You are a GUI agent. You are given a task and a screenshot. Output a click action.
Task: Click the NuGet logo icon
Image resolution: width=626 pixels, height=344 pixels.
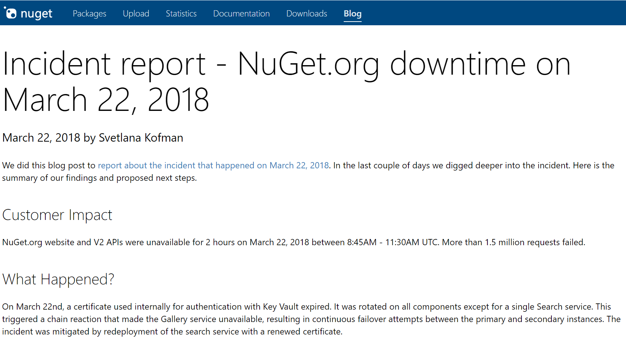tap(10, 13)
